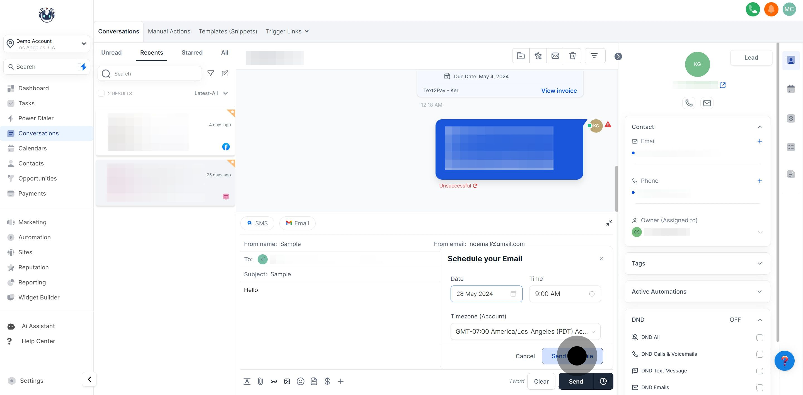Viewport: 803px width, 395px height.
Task: Click the trash delete conversation icon
Action: 572,56
